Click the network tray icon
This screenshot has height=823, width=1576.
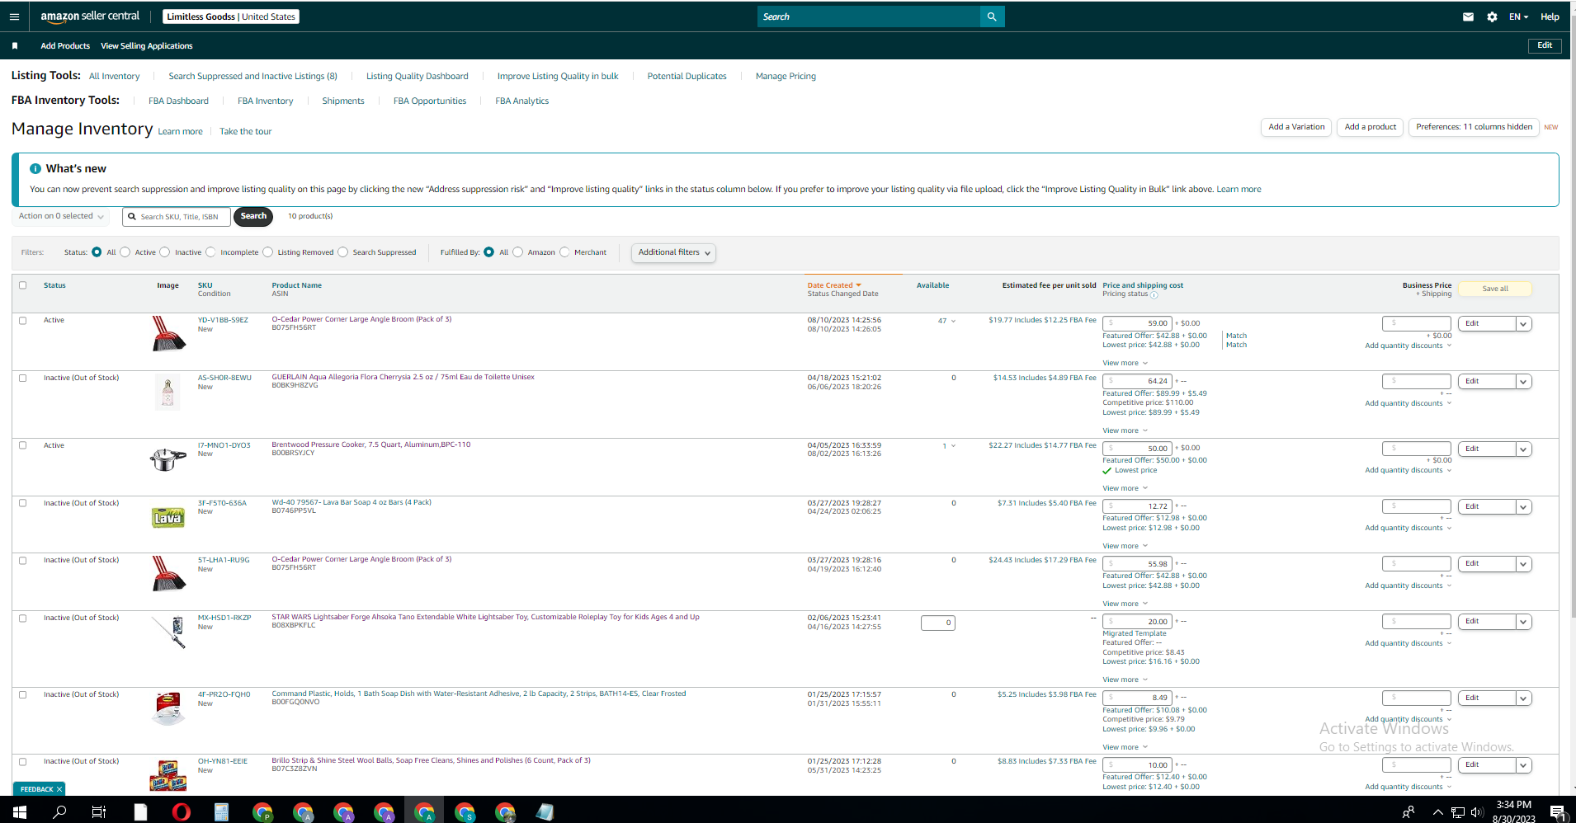1458,812
